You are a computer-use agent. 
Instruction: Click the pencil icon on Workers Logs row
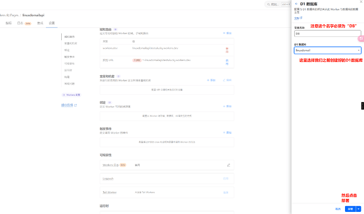pos(228,165)
